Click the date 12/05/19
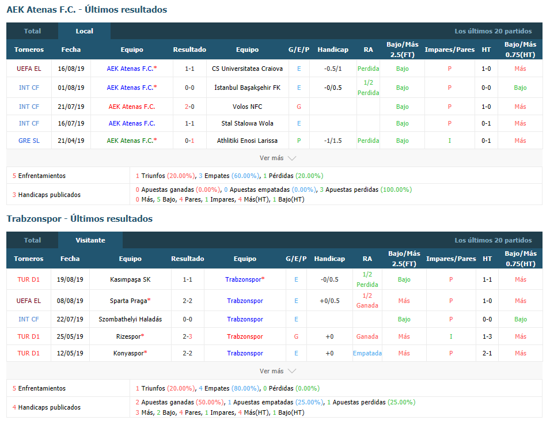Viewport: 550px width, 424px height. coord(70,354)
